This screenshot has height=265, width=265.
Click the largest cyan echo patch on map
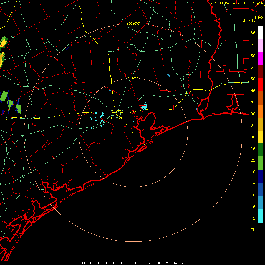145,107
